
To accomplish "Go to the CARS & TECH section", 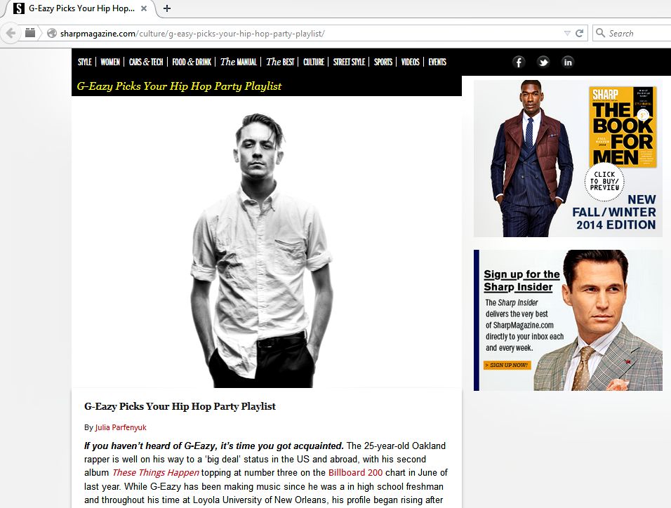I will (x=146, y=62).
